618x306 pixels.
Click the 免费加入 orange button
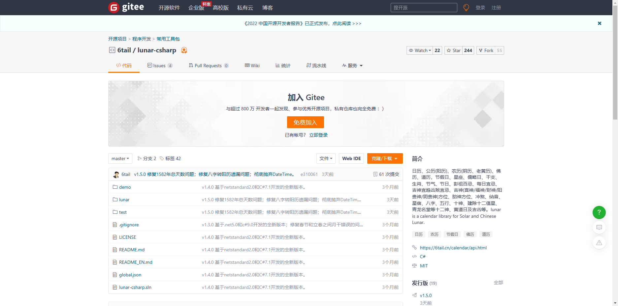tap(306, 122)
